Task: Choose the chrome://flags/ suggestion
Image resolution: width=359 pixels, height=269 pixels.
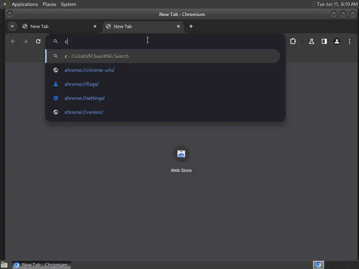Action: pyautogui.click(x=163, y=84)
